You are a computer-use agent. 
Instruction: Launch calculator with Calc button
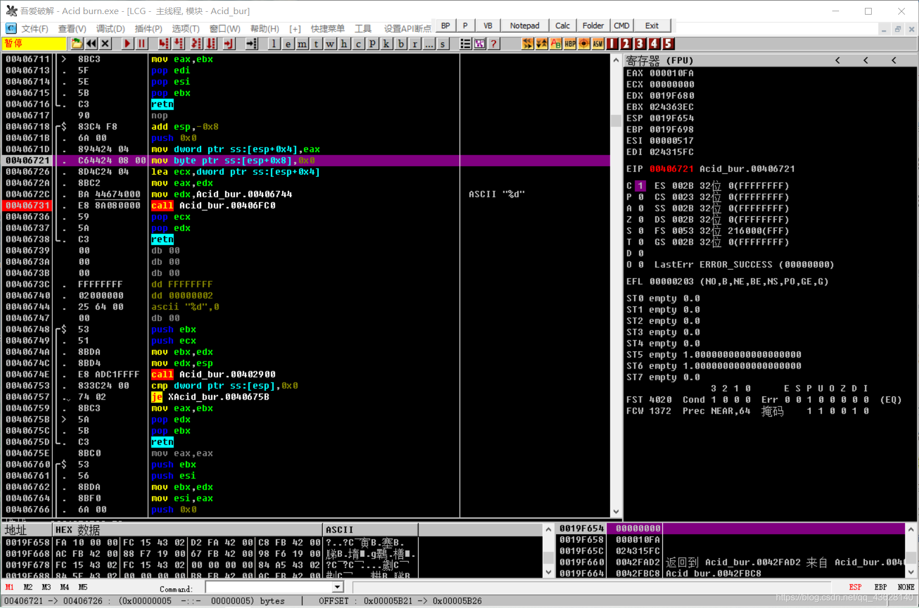562,26
